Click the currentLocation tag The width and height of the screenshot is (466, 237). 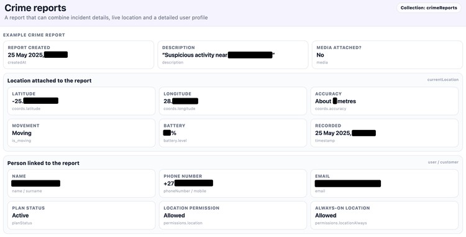pyautogui.click(x=443, y=80)
